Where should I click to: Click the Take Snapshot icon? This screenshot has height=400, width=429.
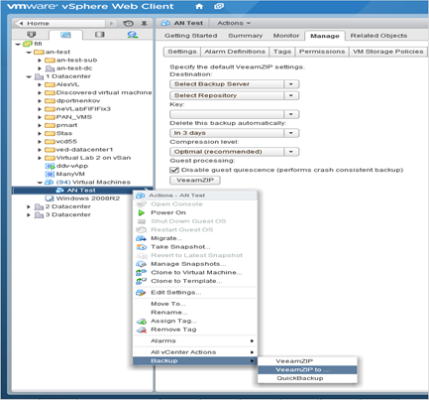tap(142, 247)
